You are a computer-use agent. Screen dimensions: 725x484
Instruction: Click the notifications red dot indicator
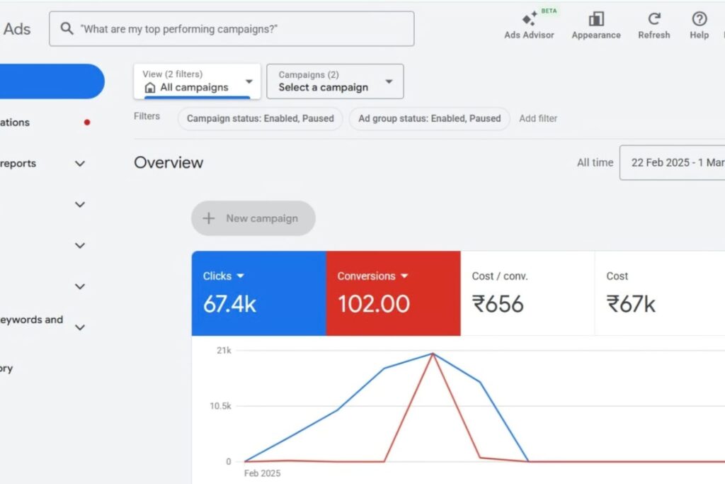pyautogui.click(x=87, y=122)
